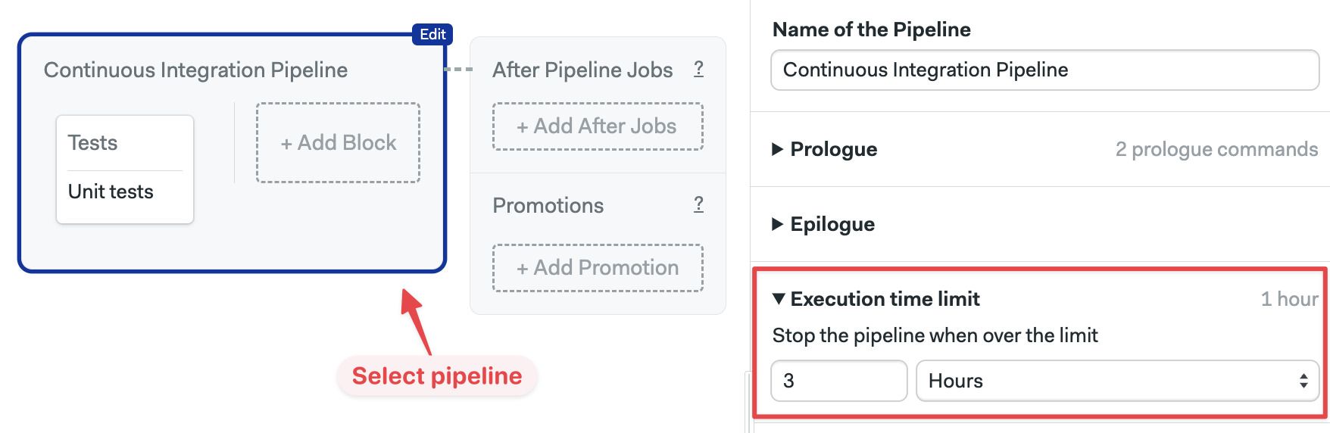The height and width of the screenshot is (433, 1330).
Task: Select the Continuous Integration Pipeline title
Action: pyautogui.click(x=195, y=70)
